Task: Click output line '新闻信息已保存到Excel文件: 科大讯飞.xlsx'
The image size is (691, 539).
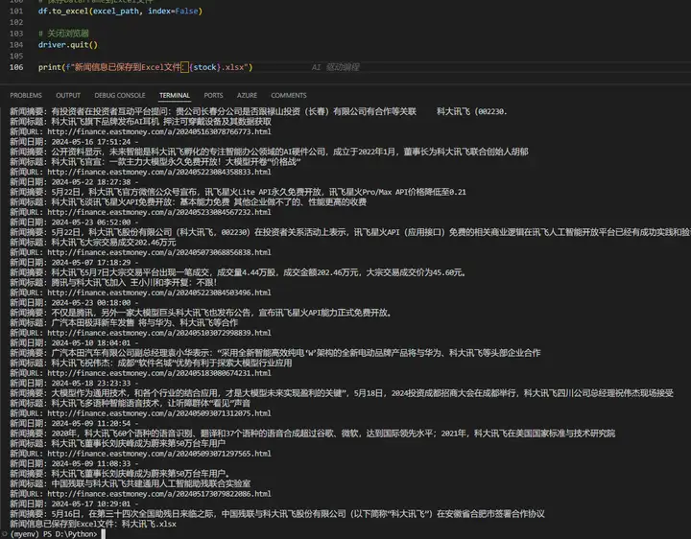Action: click(93, 524)
